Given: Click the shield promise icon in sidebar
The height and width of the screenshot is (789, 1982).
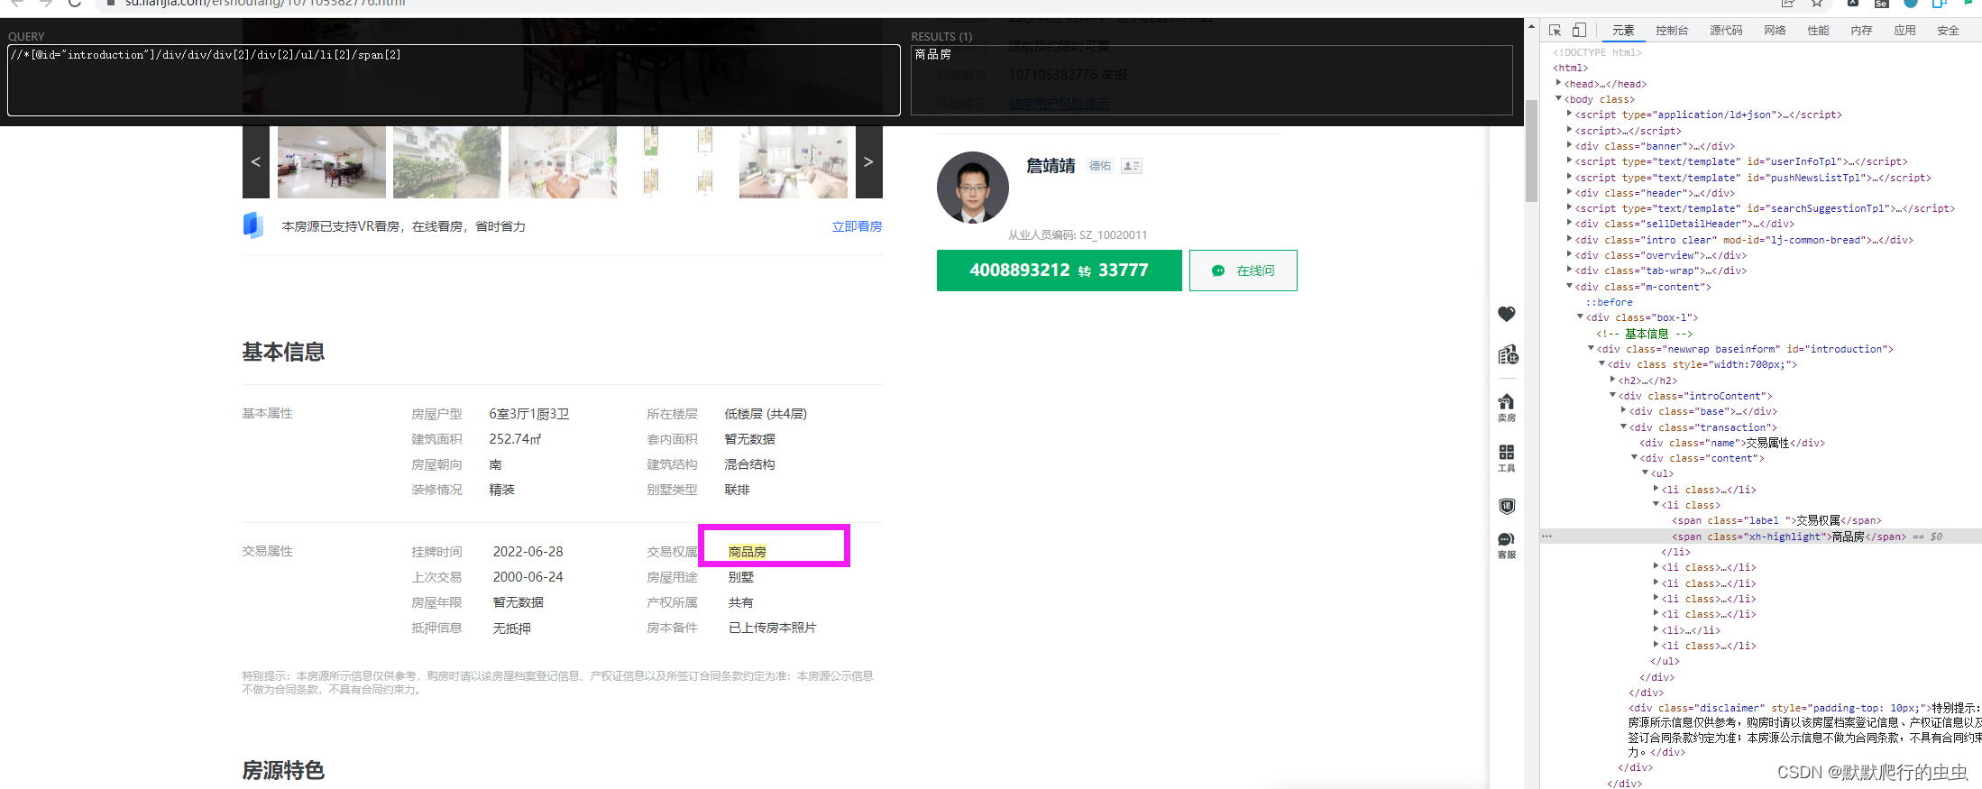Looking at the screenshot, I should (1507, 506).
